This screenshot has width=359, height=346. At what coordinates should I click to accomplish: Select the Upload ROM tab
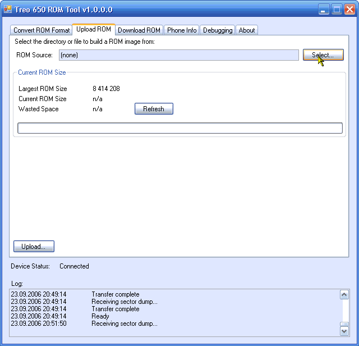pyautogui.click(x=94, y=29)
